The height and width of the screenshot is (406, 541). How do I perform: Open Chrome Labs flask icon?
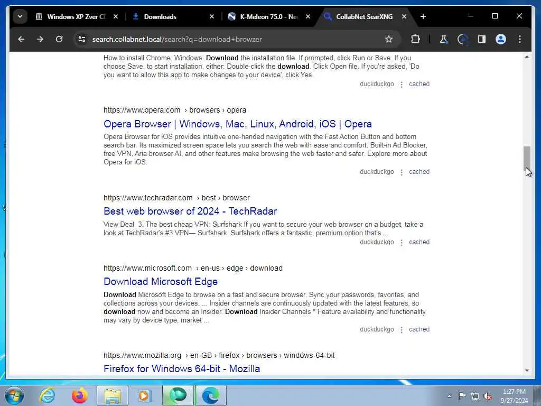[444, 39]
